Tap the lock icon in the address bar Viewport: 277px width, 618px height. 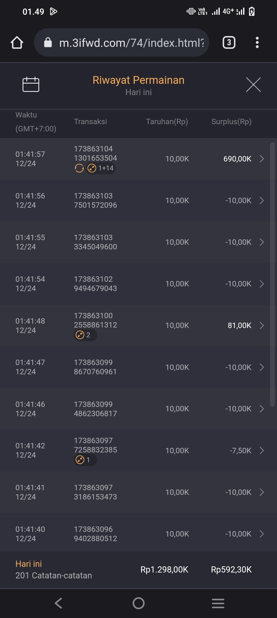48,42
